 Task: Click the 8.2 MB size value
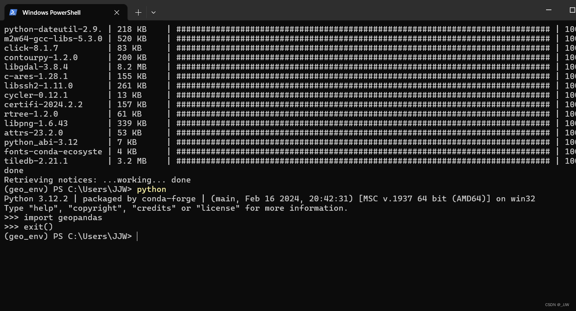[132, 67]
